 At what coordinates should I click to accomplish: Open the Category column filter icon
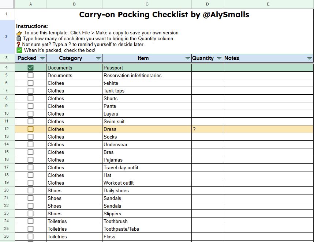tap(98, 58)
